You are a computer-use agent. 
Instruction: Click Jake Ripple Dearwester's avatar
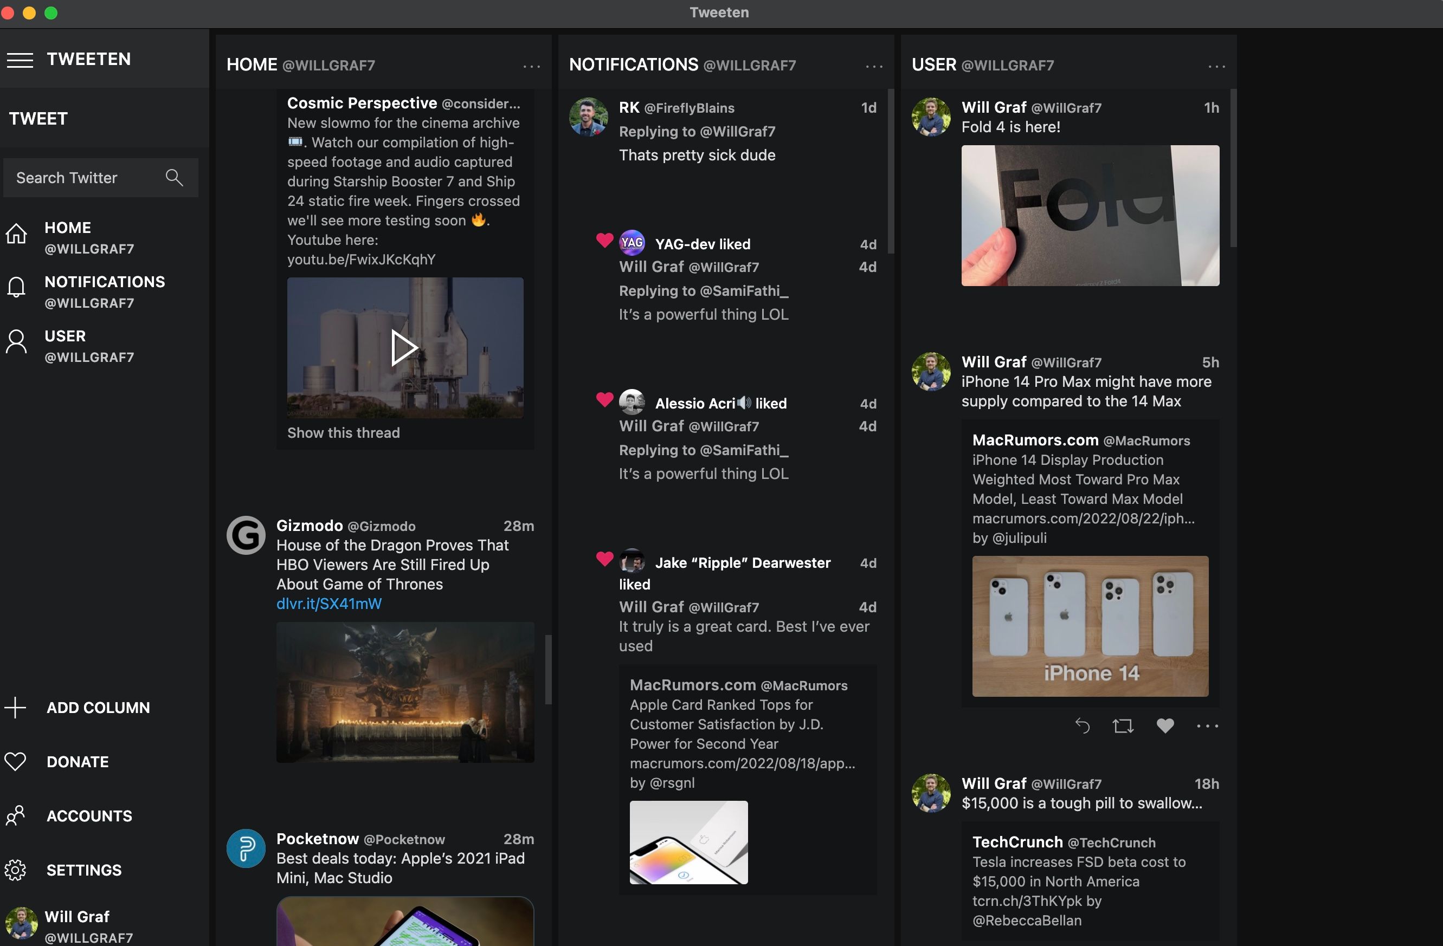[632, 561]
